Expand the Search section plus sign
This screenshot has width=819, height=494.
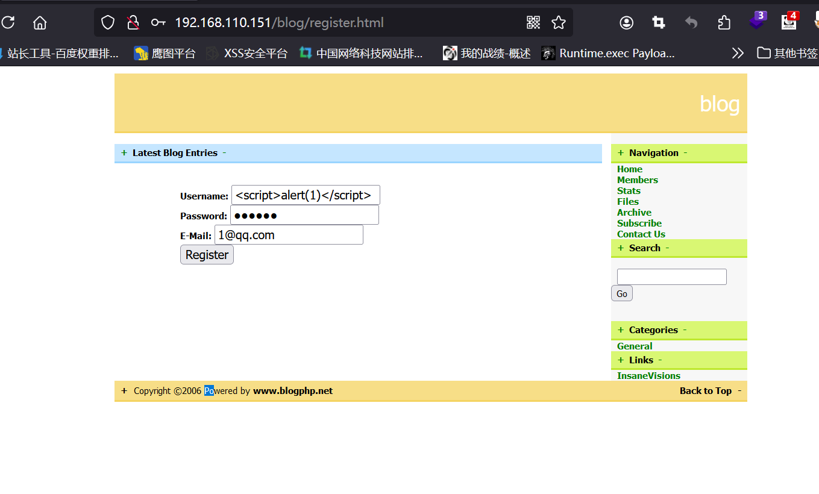[621, 248]
